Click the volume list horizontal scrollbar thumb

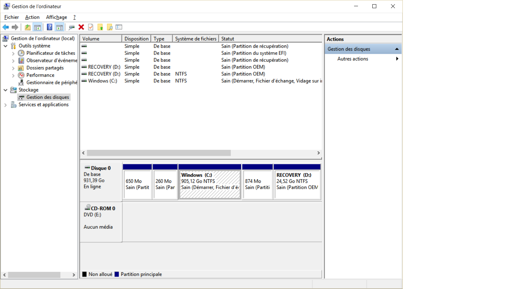click(159, 153)
